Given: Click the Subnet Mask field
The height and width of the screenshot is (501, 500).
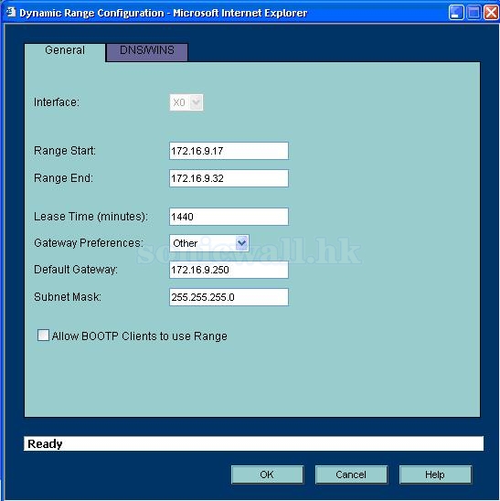Looking at the screenshot, I should [229, 297].
